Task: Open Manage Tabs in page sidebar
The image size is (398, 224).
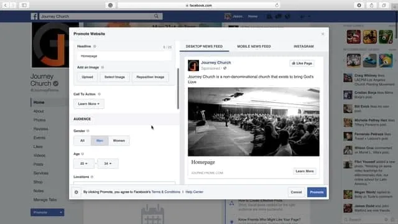Action: pyautogui.click(x=45, y=200)
